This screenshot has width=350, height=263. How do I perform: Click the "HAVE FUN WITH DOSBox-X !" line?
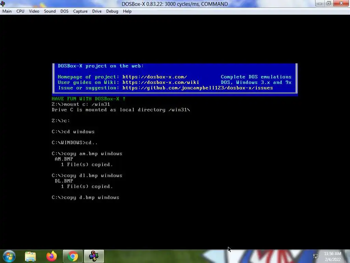point(89,99)
